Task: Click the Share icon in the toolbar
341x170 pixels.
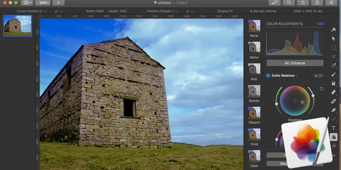Action: click(317, 3)
